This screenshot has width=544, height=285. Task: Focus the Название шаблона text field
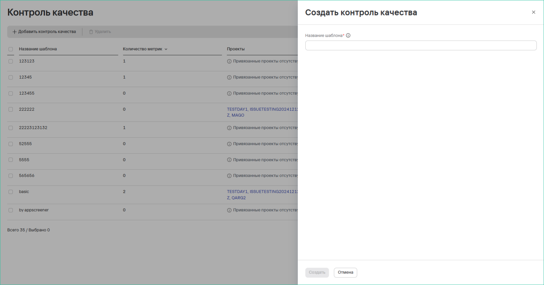[421, 46]
